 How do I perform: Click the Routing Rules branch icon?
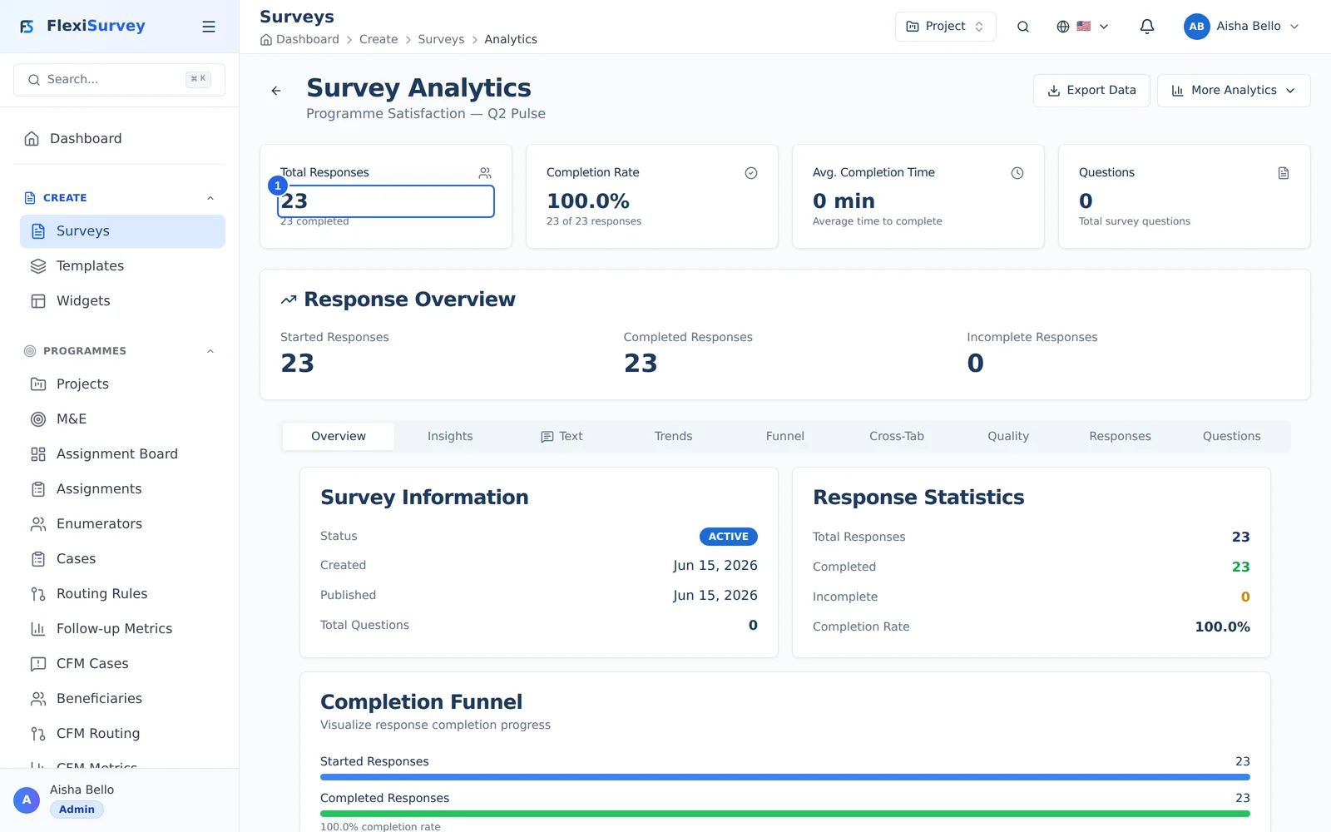(x=38, y=594)
